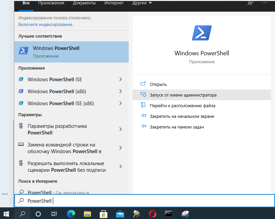Choose Закрепить на начальном экране
Viewport: 275px width, 219px height.
202,116
